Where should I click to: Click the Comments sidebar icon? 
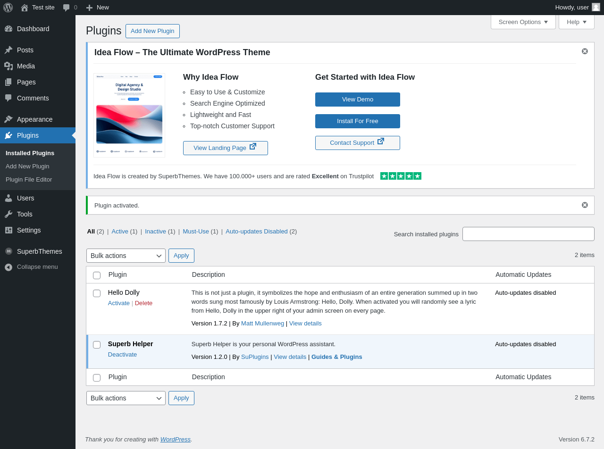(8, 98)
